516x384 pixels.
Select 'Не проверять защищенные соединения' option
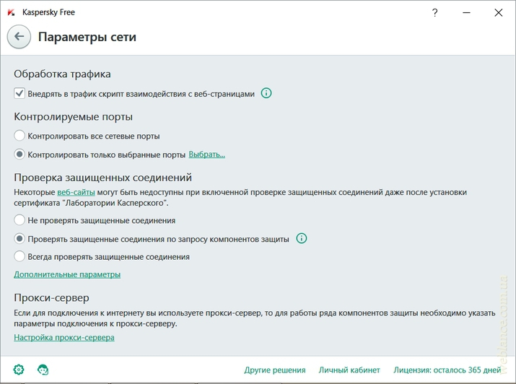point(19,220)
